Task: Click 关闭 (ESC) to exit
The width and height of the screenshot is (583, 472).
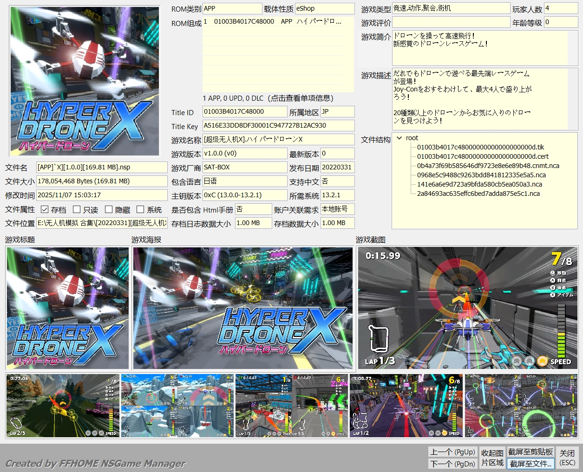Action: [x=568, y=457]
